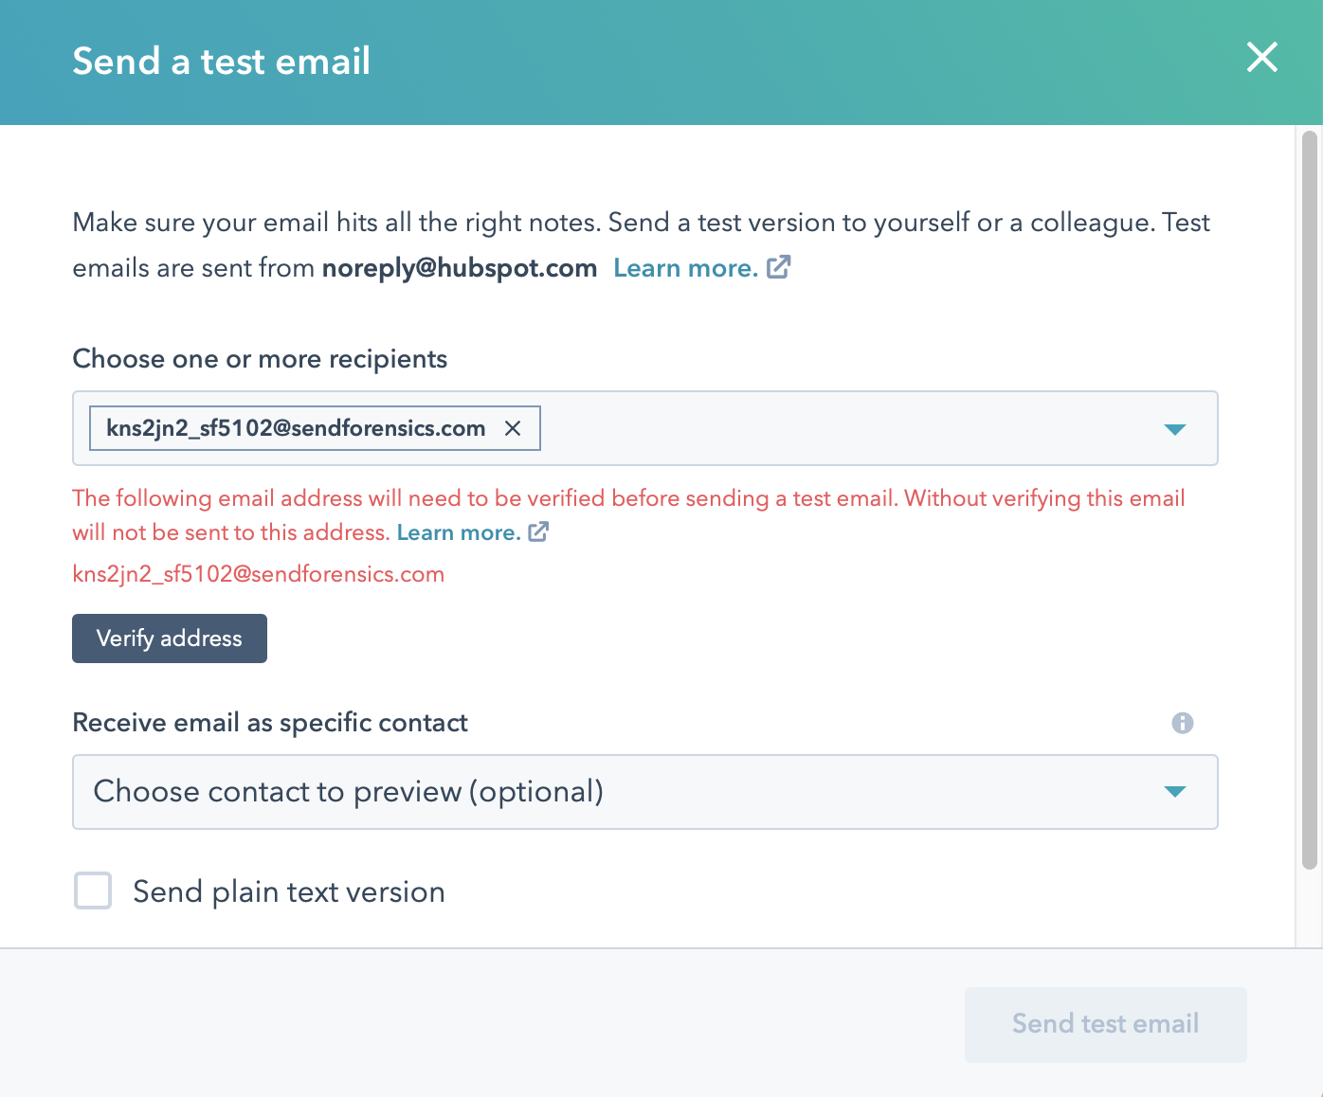Expand the contact preview dropdown arrow

coord(1175,792)
